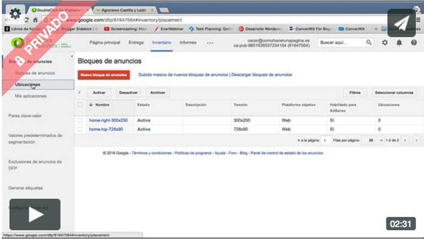The width and height of the screenshot is (424, 239).
Task: Open Políticas de programa footer link
Action: point(193,153)
